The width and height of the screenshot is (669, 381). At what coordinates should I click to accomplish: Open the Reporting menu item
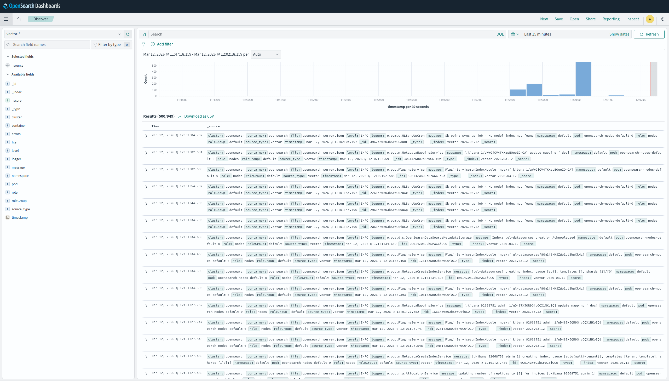(x=611, y=19)
